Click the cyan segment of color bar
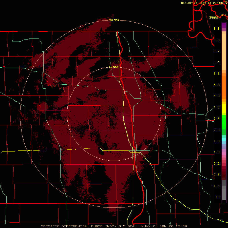Image resolution: width=228 pixels, height=228 pixels. [x=224, y=139]
